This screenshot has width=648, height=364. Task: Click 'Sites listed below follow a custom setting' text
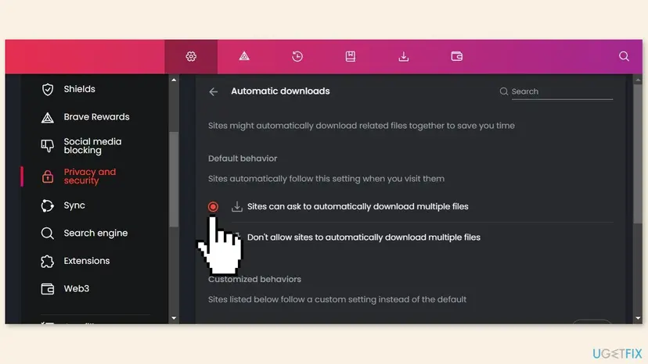point(337,300)
